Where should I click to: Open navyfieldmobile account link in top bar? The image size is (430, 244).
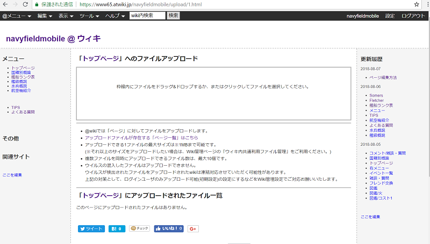(362, 16)
